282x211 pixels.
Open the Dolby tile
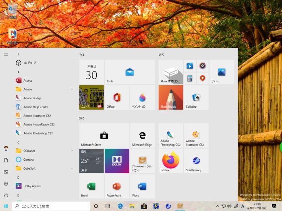point(117,161)
